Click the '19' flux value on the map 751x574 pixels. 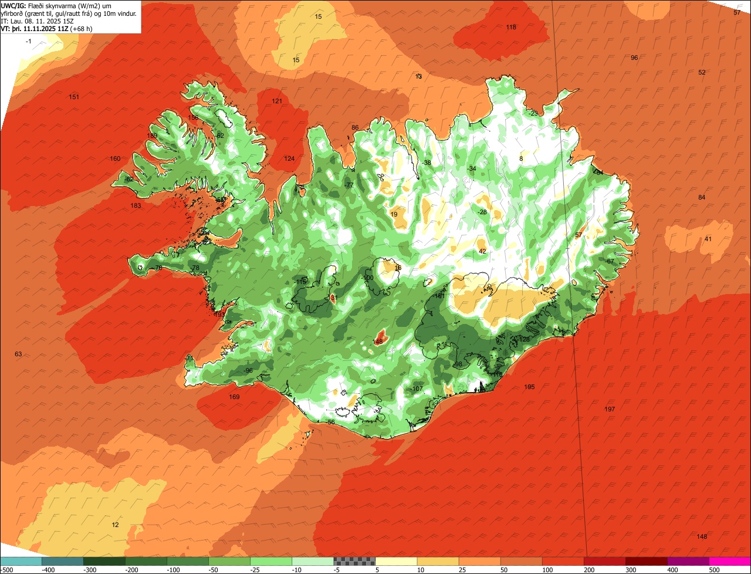pos(394,215)
